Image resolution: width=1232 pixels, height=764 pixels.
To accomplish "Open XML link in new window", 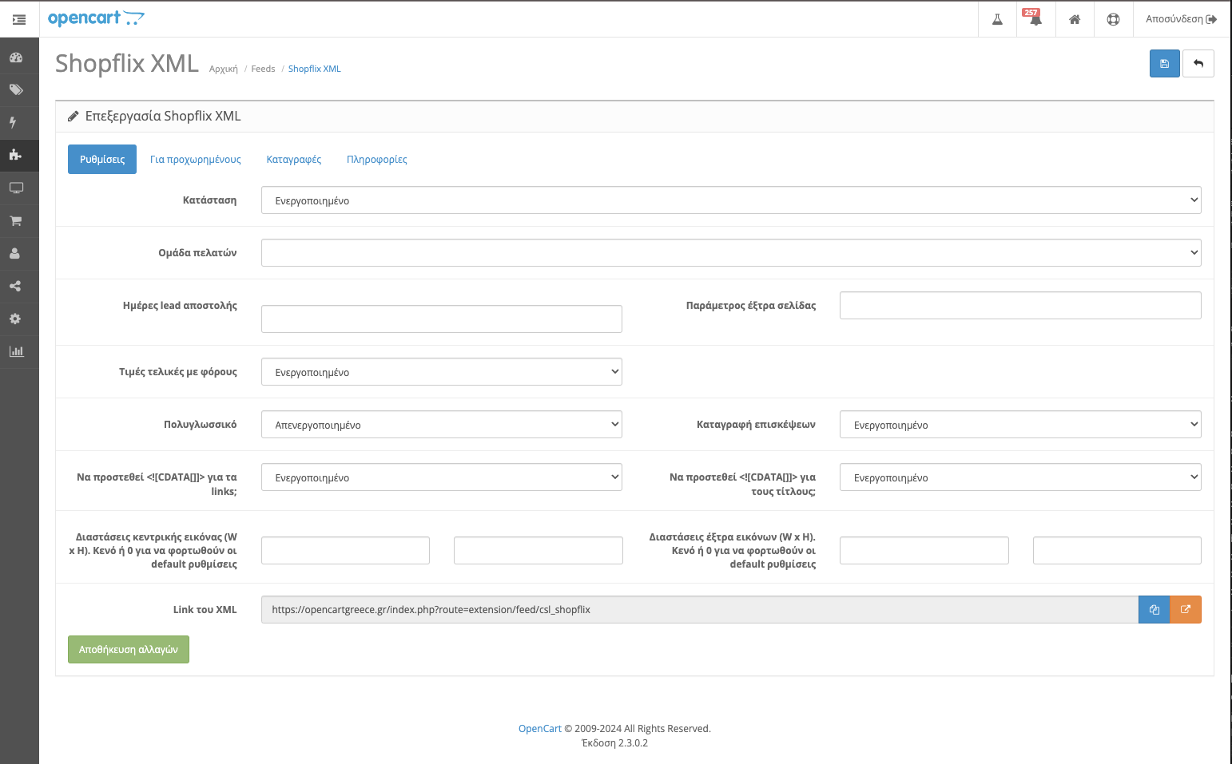I will 1186,610.
